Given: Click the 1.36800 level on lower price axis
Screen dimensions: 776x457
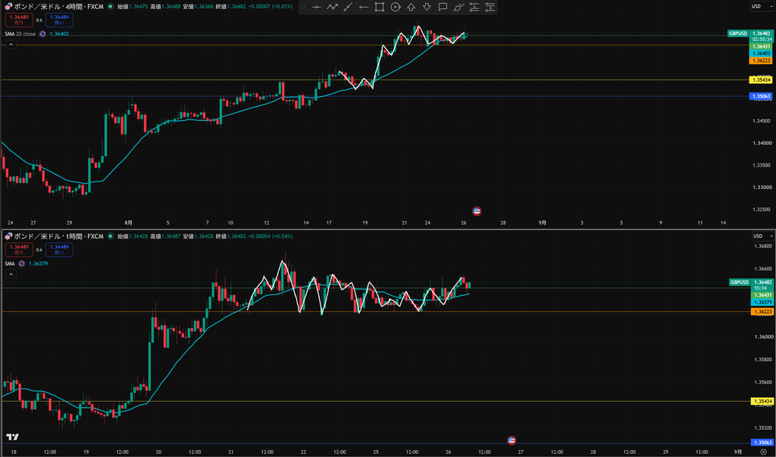Looking at the screenshot, I should (762, 246).
